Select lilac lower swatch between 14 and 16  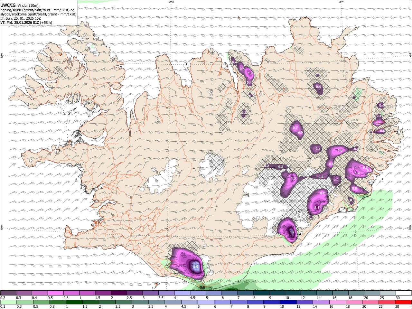click(x=321, y=302)
